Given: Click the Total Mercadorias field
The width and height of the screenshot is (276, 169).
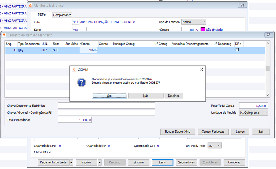Looking at the screenshot, I should [x=75, y=120].
